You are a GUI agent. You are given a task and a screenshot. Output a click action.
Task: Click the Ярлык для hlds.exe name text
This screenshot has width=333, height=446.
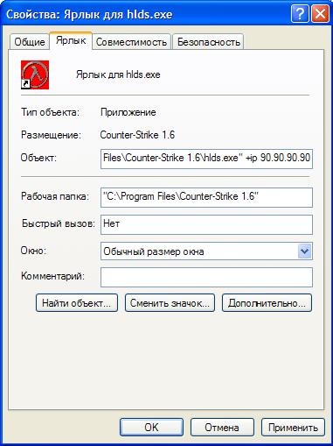[x=118, y=74]
